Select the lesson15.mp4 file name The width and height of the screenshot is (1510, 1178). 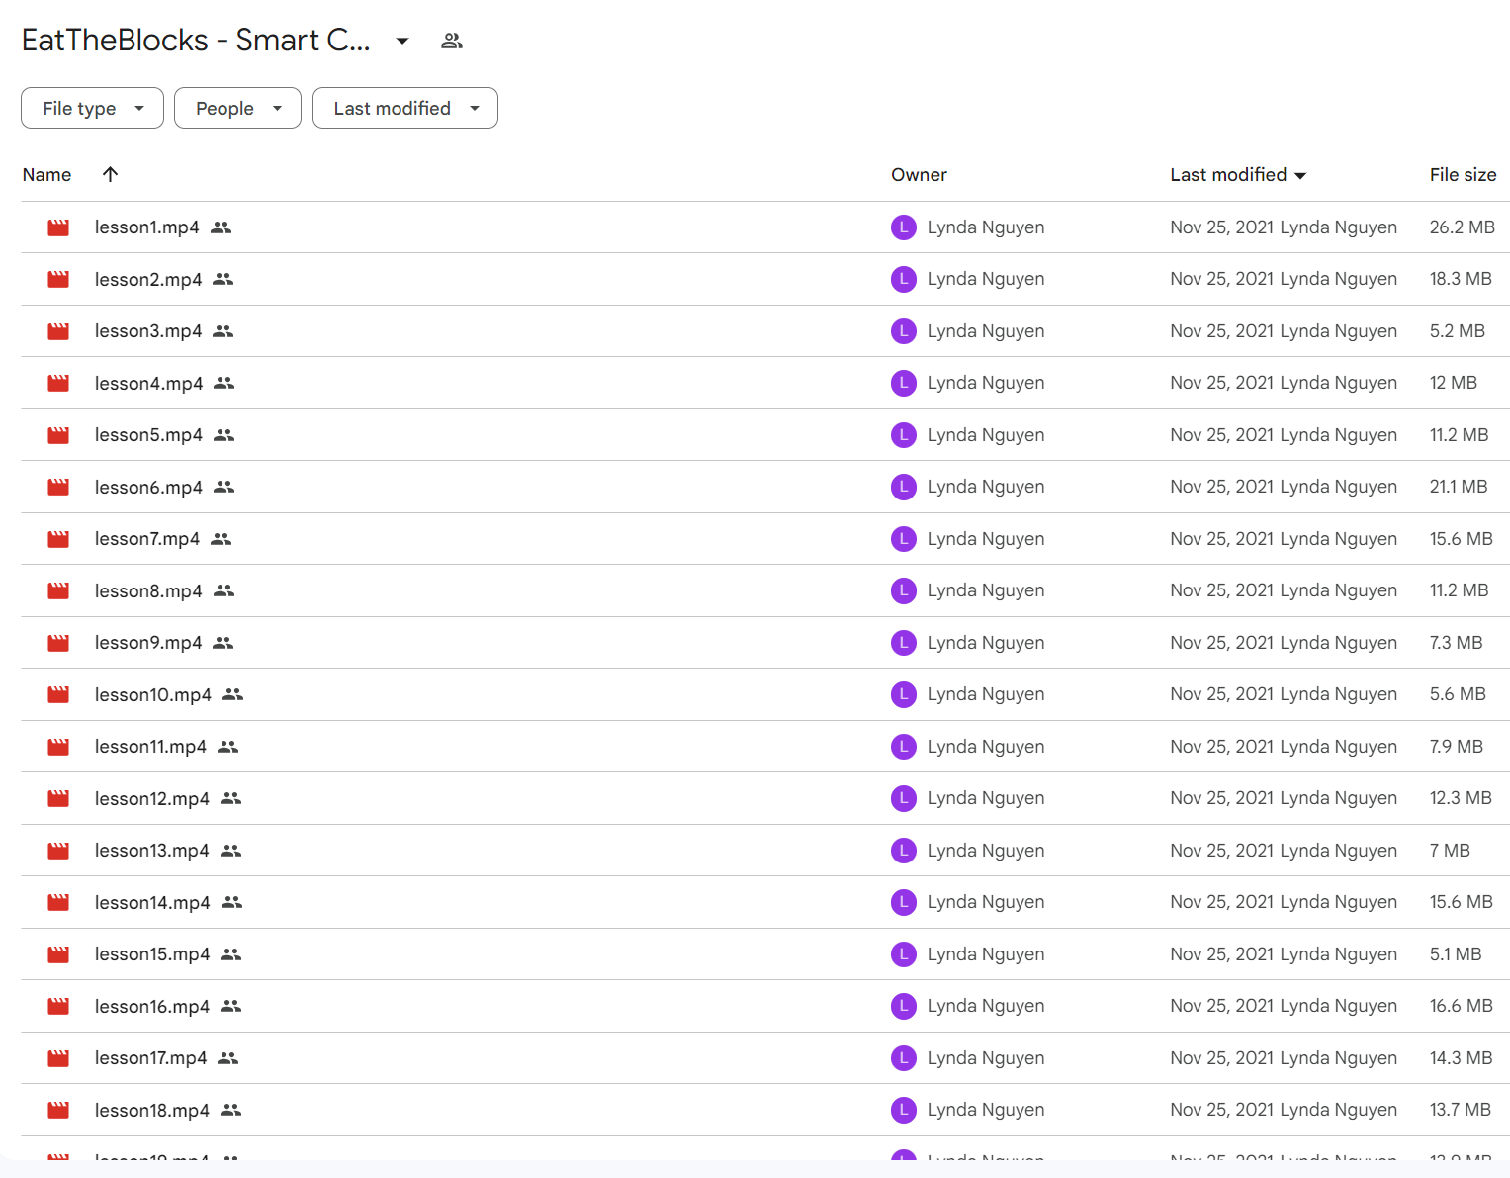click(152, 954)
